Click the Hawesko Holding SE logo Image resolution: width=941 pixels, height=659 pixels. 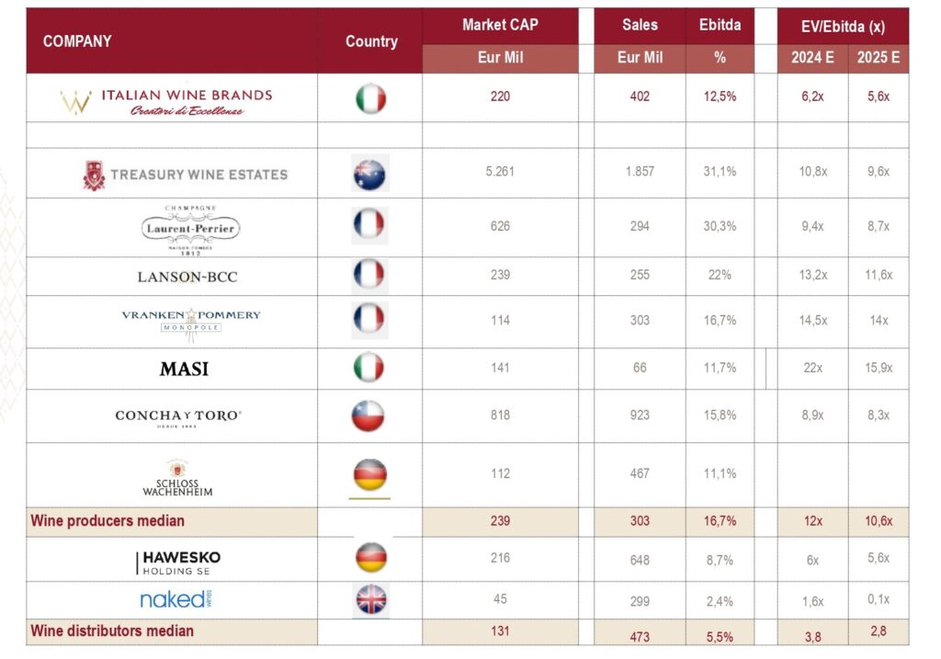click(177, 562)
